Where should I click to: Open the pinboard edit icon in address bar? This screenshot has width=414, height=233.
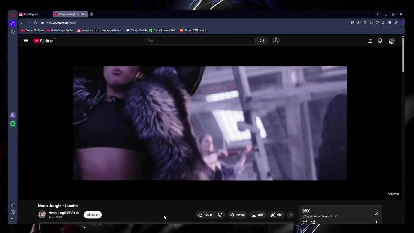click(x=353, y=23)
